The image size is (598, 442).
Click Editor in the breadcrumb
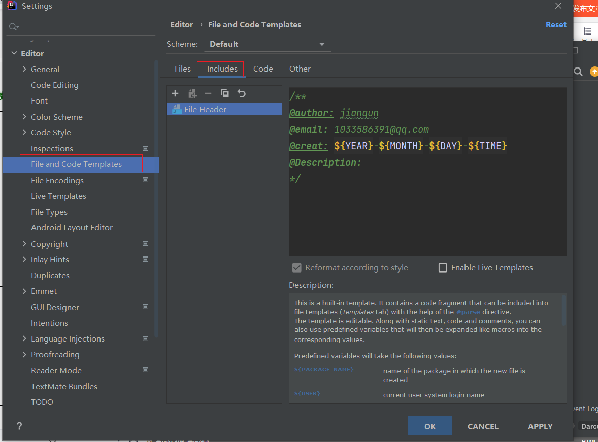[182, 25]
